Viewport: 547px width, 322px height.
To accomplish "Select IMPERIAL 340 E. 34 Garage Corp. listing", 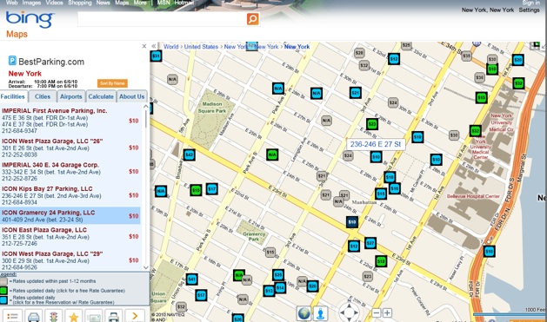I will (70, 171).
